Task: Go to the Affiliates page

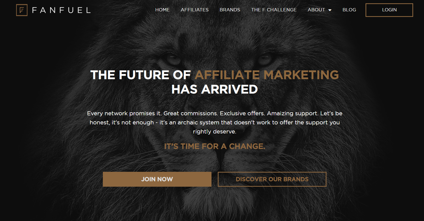Action: click(x=195, y=10)
